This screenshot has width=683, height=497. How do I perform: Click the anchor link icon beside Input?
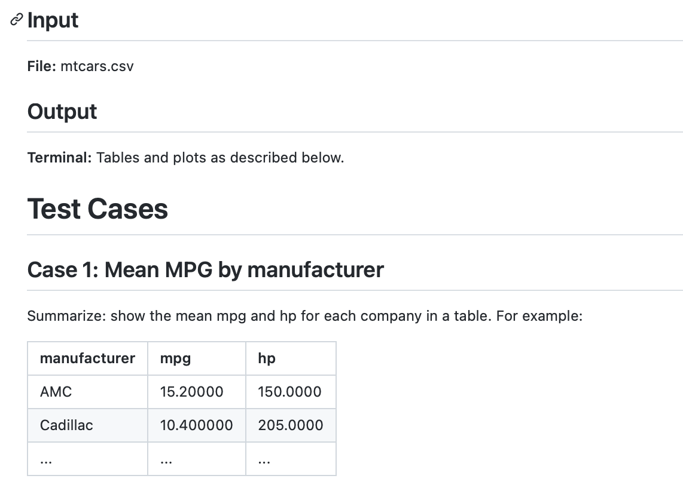click(16, 20)
